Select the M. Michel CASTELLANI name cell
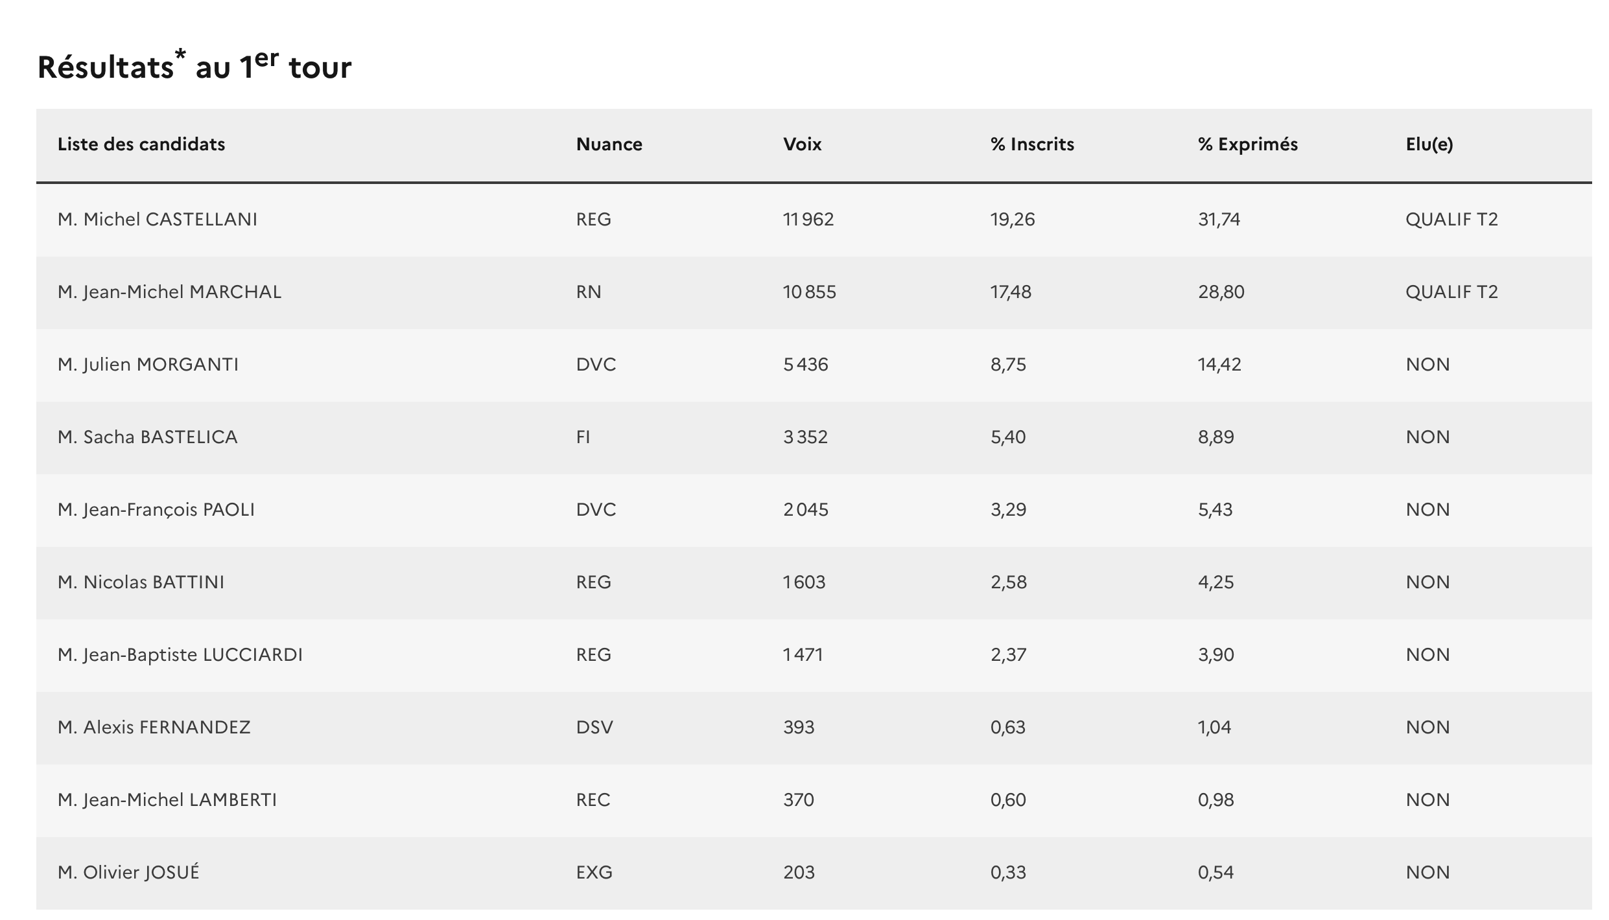The image size is (1609, 920). pos(158,220)
